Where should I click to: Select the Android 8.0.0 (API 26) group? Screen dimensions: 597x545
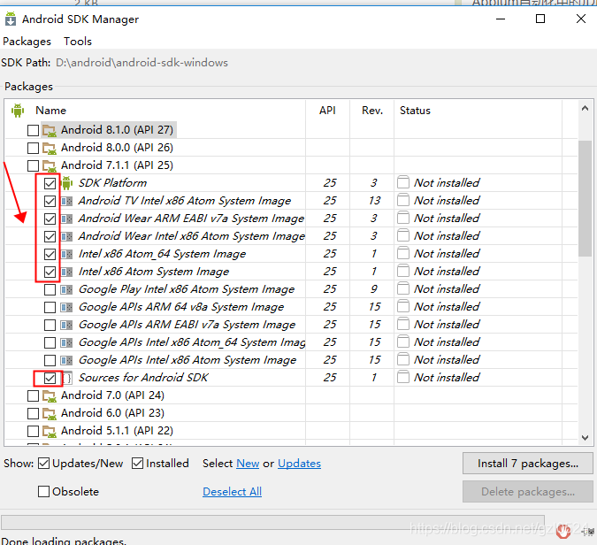117,148
